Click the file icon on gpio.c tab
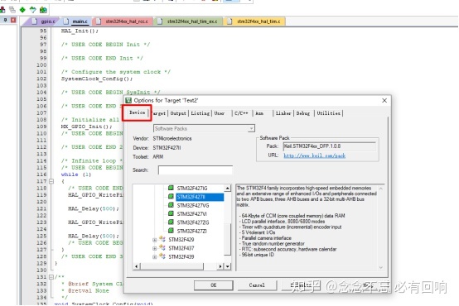459x306 pixels. (x=35, y=22)
